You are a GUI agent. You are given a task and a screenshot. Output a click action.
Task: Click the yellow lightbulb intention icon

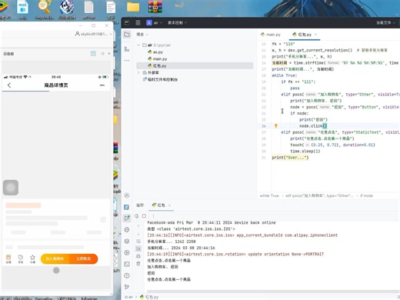[276, 125]
